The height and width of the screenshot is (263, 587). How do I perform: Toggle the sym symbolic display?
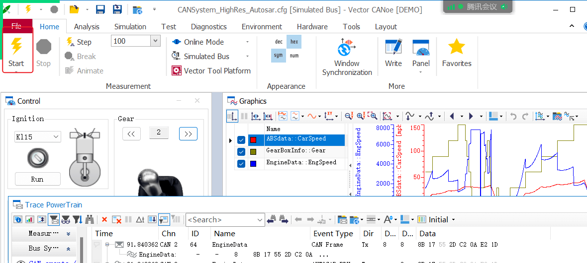pos(279,55)
